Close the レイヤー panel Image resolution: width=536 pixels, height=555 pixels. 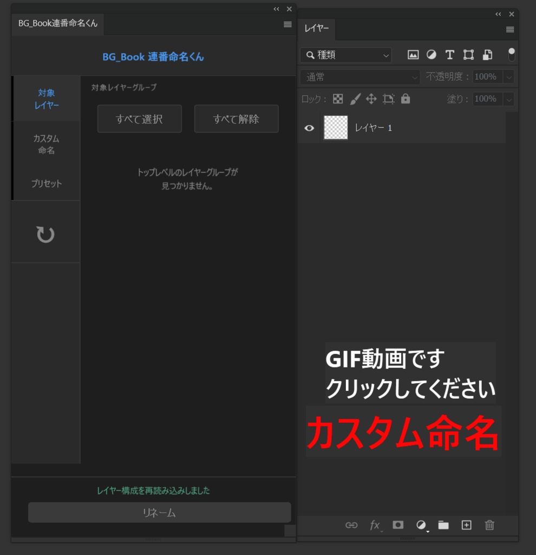pyautogui.click(x=512, y=14)
